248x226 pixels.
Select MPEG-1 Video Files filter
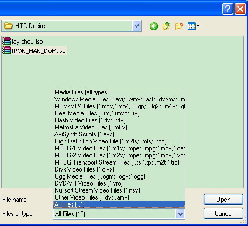tap(119, 148)
